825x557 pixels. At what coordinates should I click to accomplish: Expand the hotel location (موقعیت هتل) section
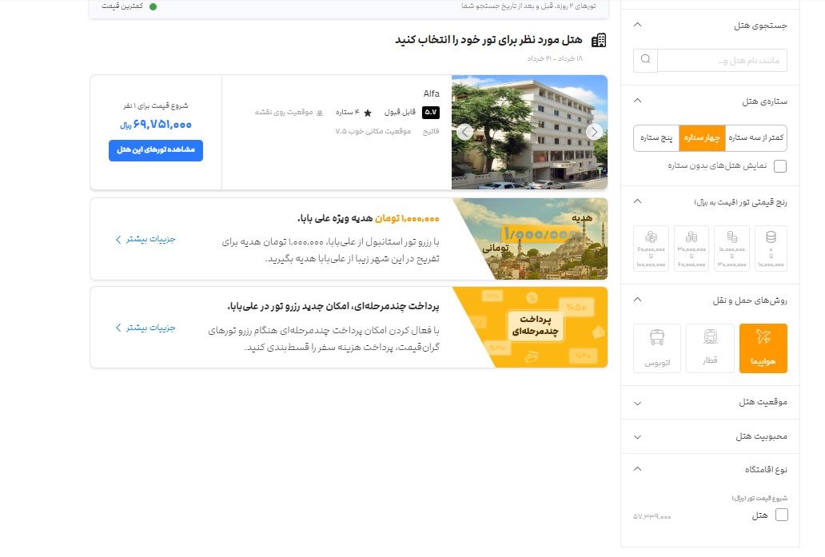(x=711, y=402)
